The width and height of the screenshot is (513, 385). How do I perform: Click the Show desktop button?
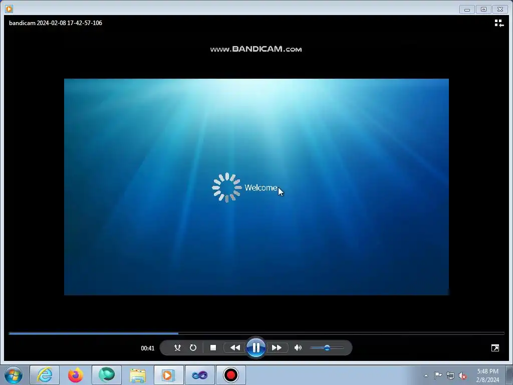509,375
